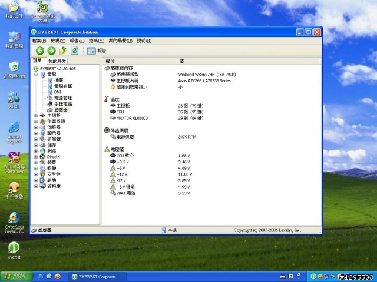Collapse the 電腦 tree node
This screenshot has height=282, width=377.
pos(36,75)
